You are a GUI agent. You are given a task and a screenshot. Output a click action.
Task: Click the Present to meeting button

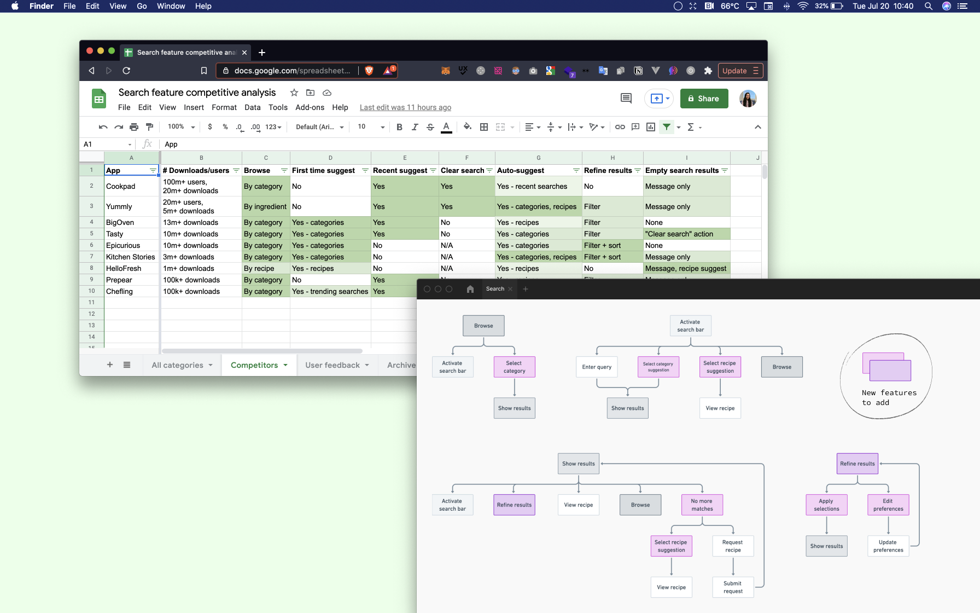659,99
